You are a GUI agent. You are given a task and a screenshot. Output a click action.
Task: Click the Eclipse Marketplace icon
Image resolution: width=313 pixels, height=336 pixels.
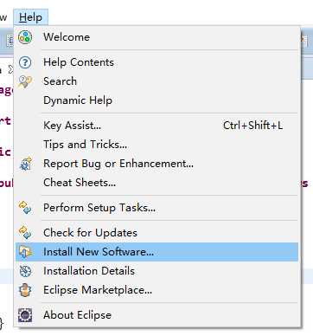click(x=25, y=290)
